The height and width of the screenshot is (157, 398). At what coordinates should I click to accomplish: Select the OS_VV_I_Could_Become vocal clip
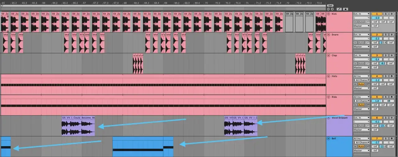(x=78, y=126)
